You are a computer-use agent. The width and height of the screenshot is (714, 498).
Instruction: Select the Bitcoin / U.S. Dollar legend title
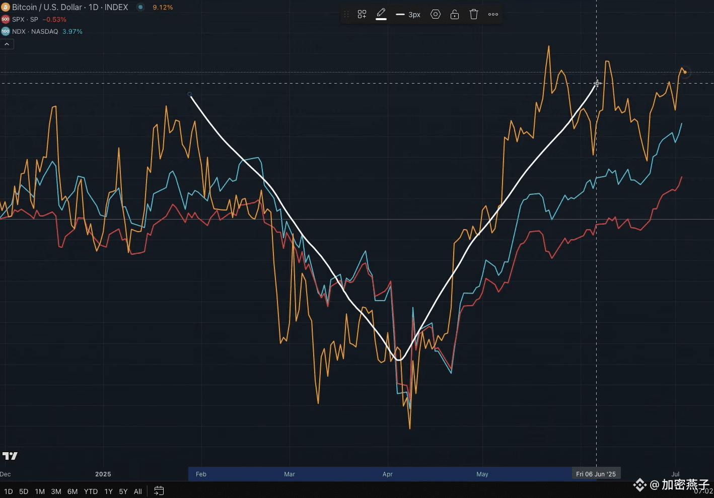pyautogui.click(x=70, y=7)
